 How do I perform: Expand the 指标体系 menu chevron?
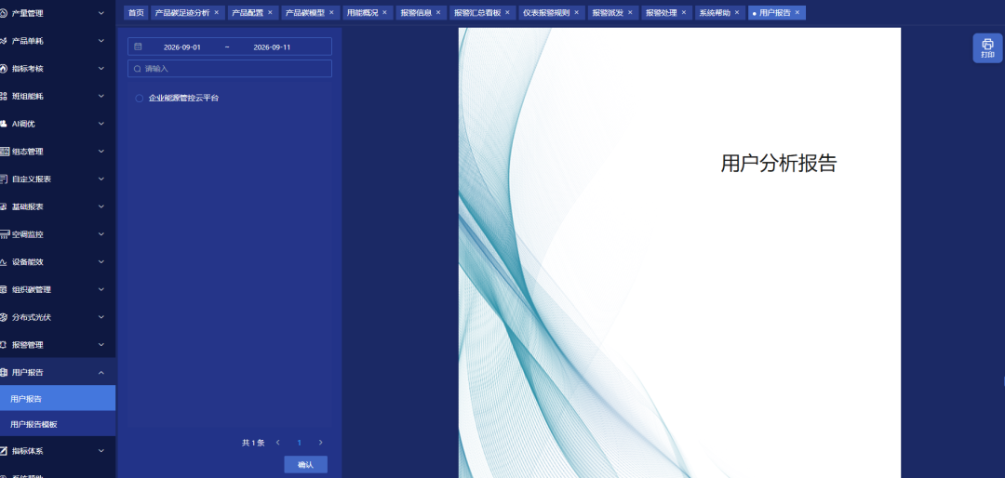(101, 451)
